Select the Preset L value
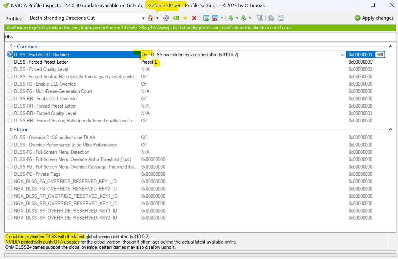The image size is (398, 259). click(149, 62)
